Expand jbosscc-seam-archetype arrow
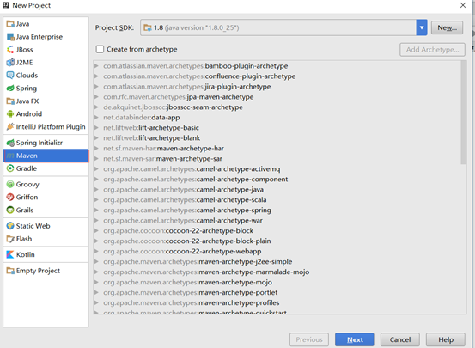The height and width of the screenshot is (348, 475). pos(96,107)
